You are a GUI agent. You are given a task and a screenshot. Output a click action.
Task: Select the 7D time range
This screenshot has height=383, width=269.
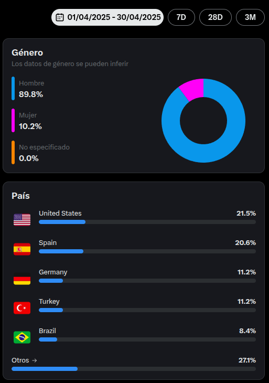point(181,17)
